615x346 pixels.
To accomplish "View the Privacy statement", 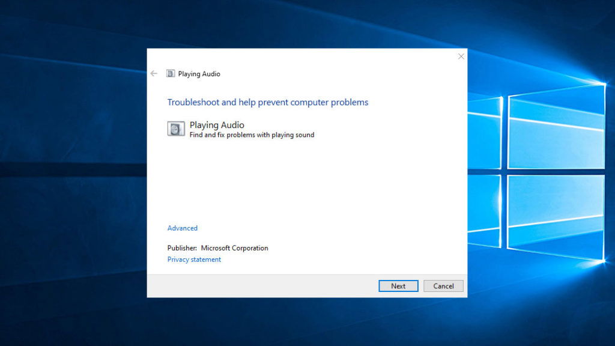I will tap(193, 259).
